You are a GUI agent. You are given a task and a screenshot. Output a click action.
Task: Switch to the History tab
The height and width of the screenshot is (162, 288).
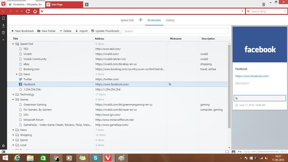(x=170, y=20)
